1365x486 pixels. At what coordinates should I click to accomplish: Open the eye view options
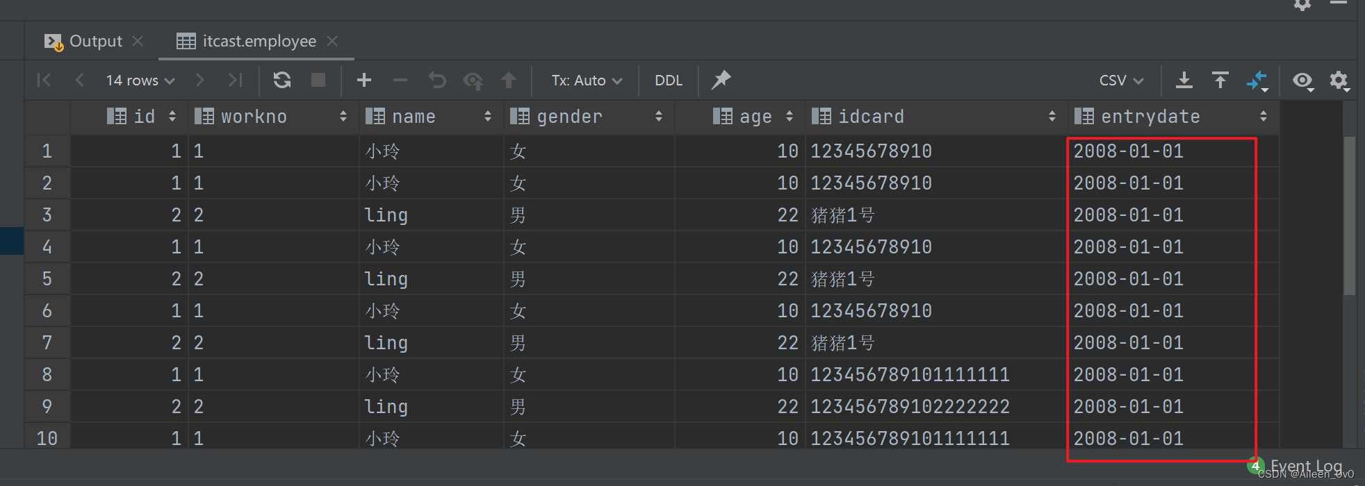point(1302,81)
